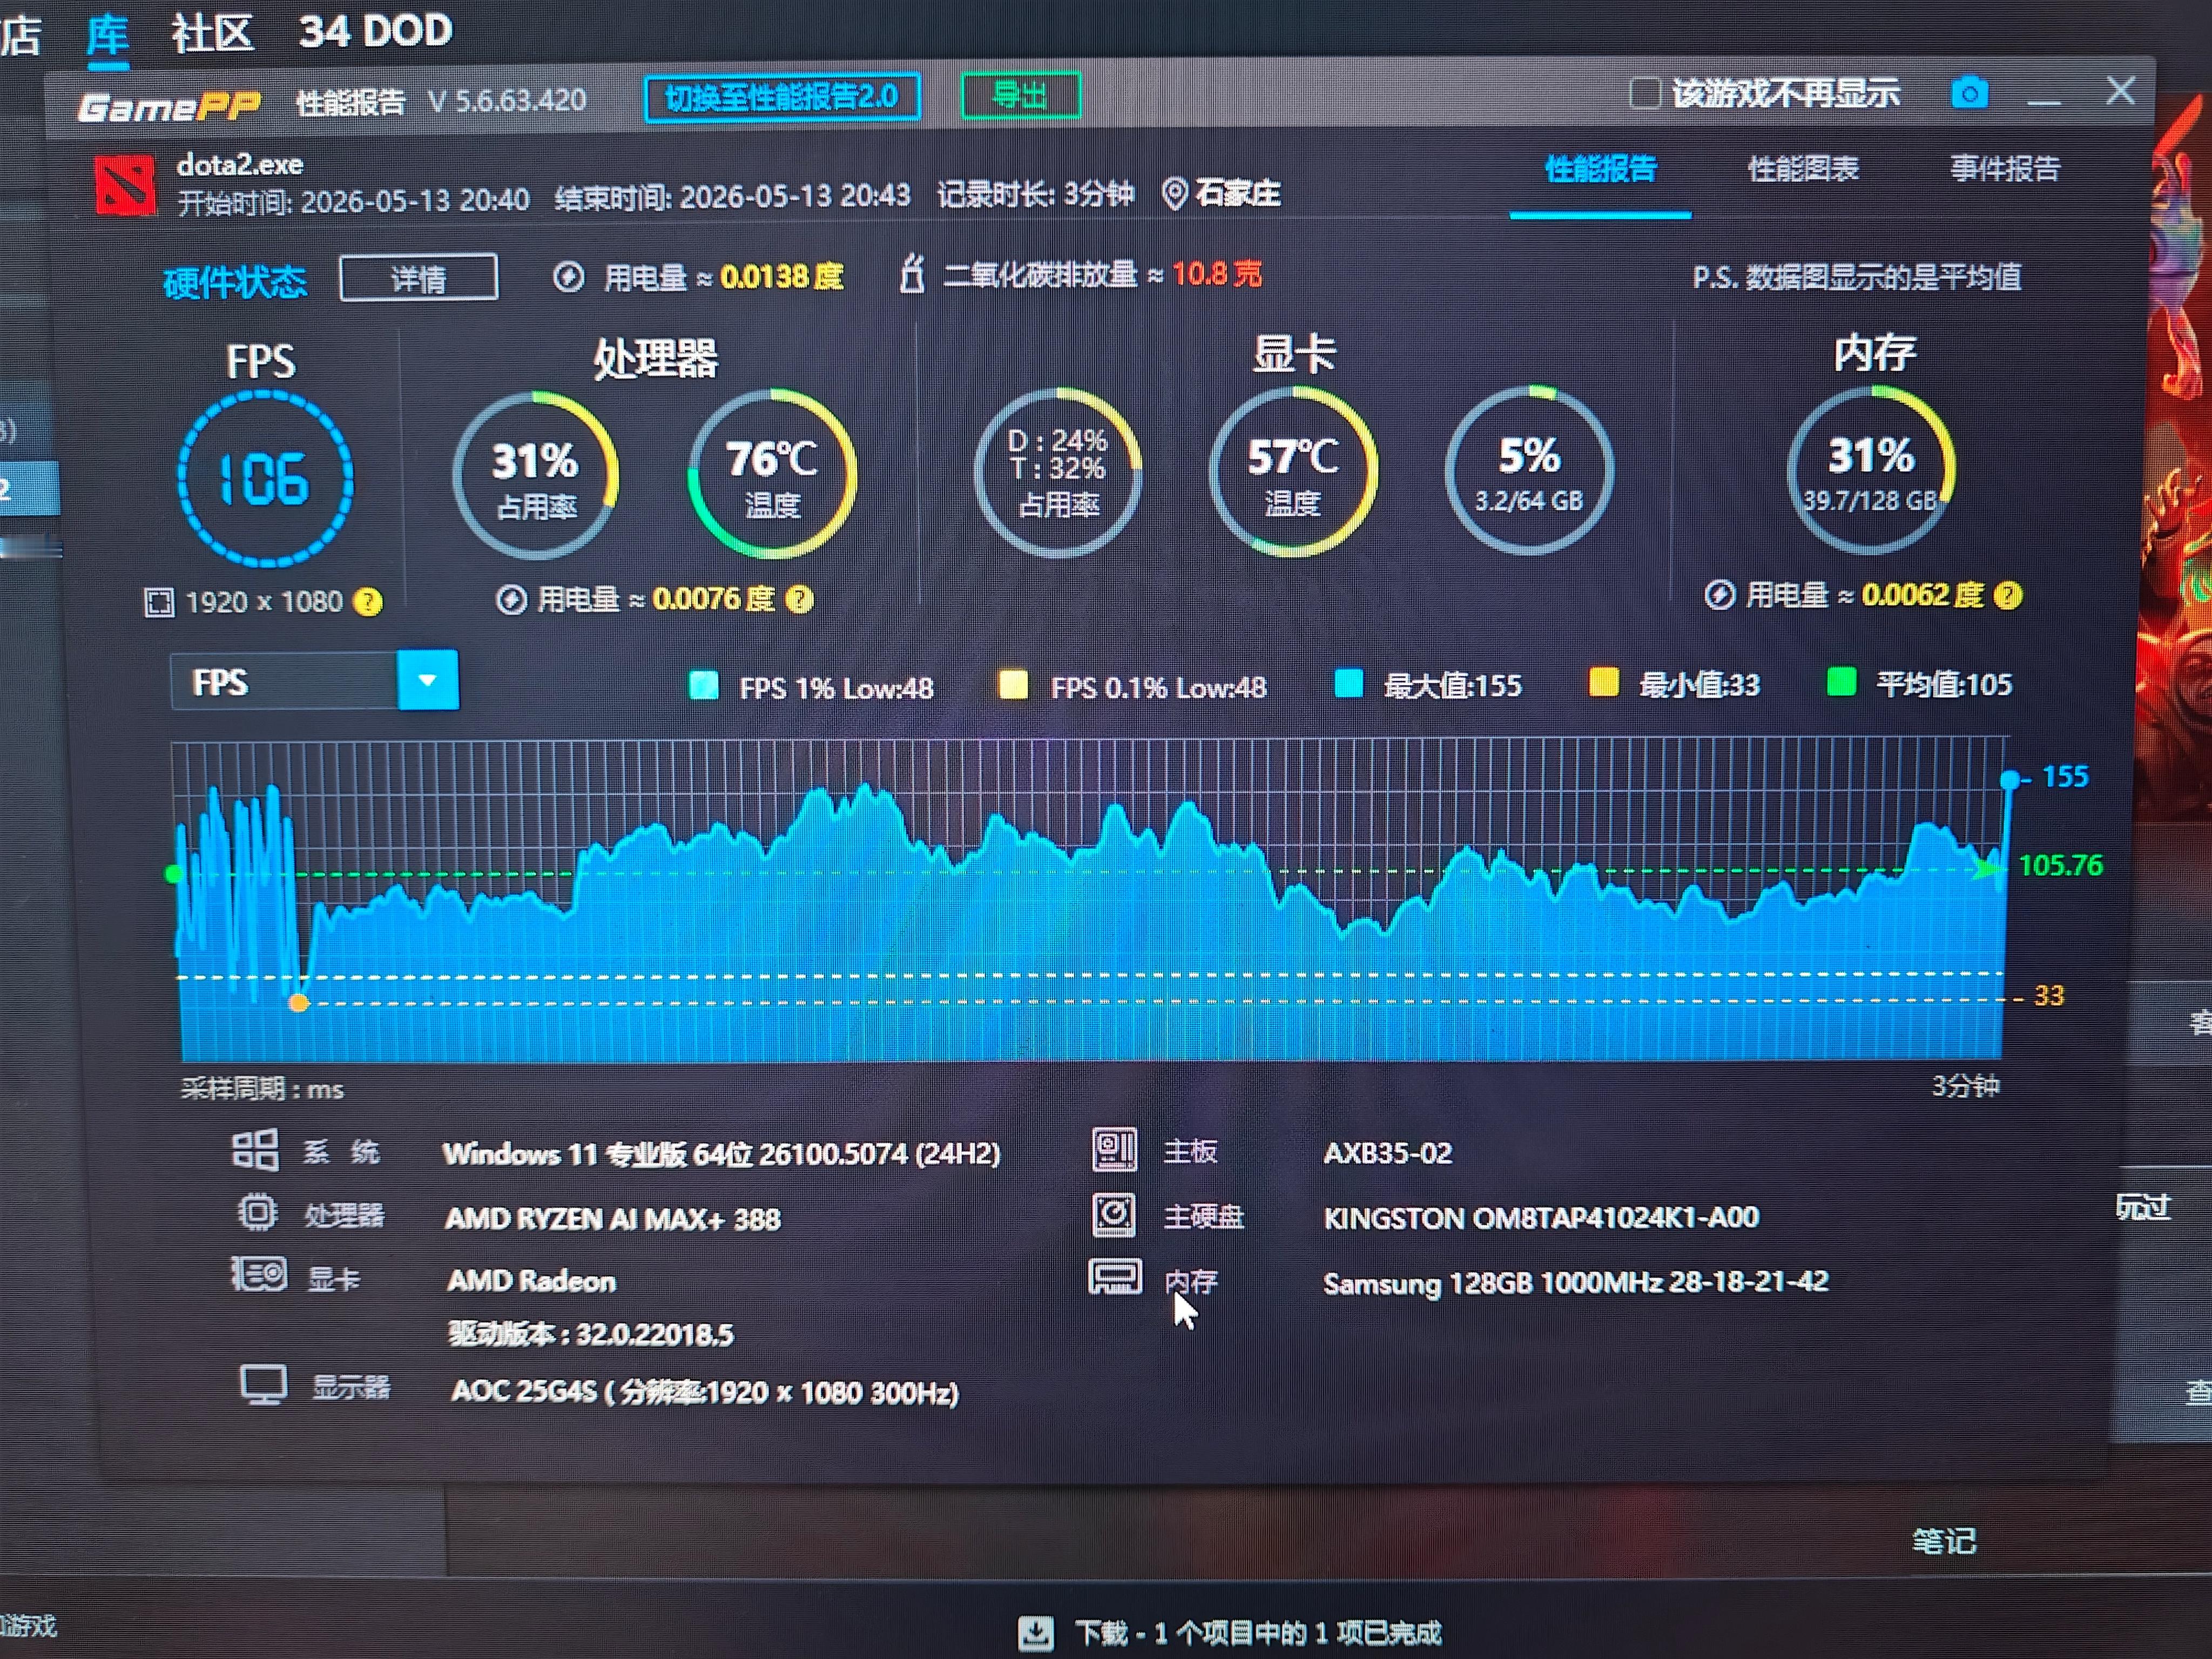Click the orange minimum point on chart

coord(298,1002)
